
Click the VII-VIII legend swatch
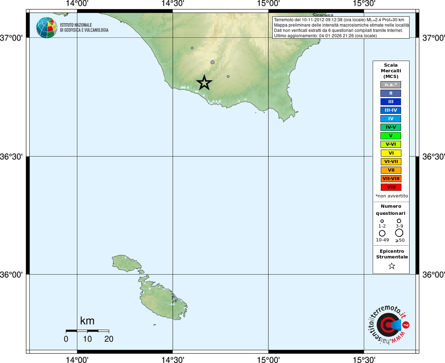click(391, 179)
